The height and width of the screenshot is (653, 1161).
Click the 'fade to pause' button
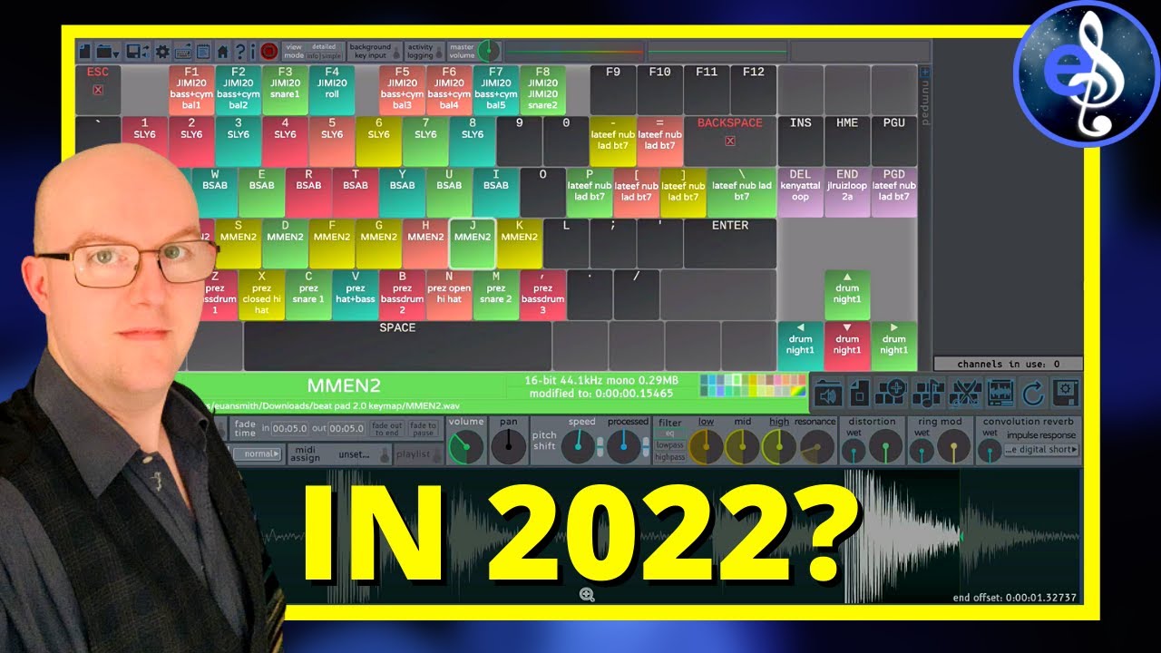423,428
